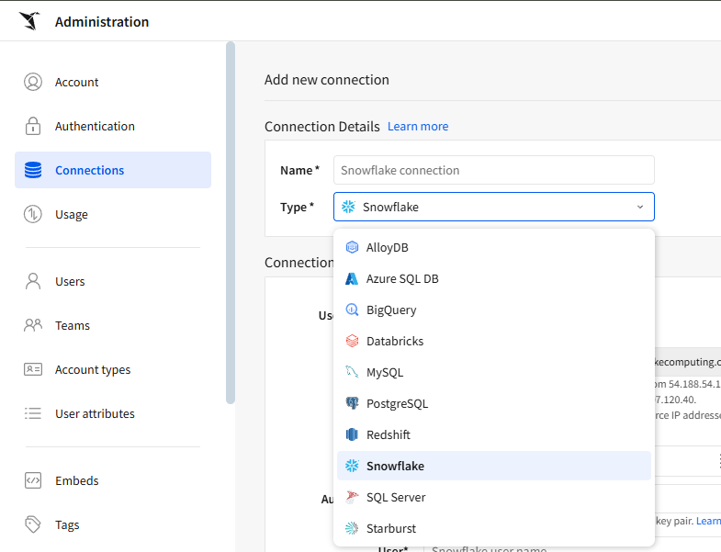Open the Teams section
Screen dimensions: 721x552
113,325
